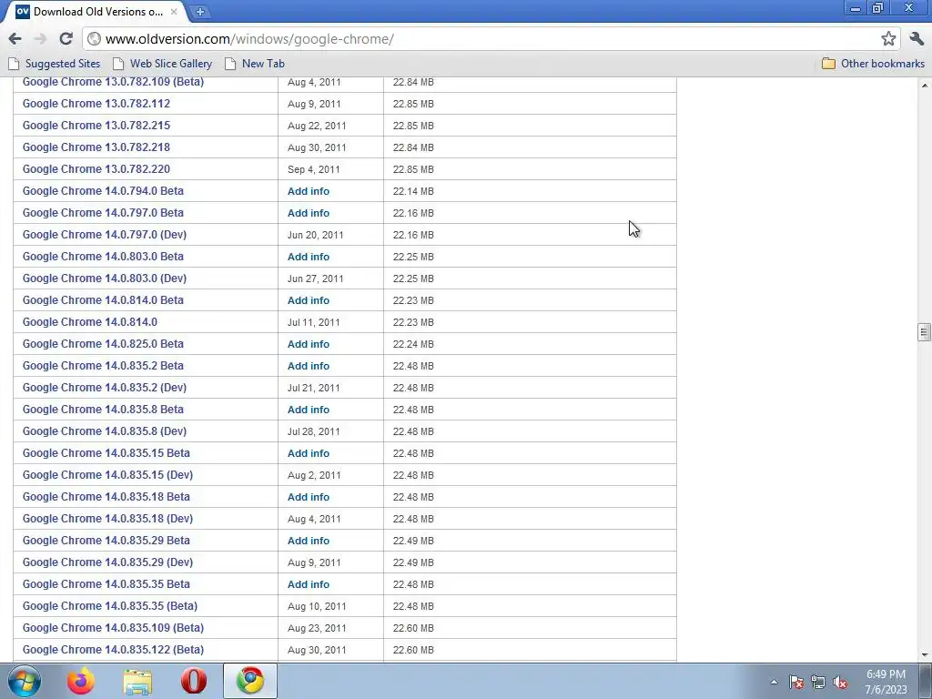Open Google Chrome 13.0.782.215 link

[x=96, y=126]
